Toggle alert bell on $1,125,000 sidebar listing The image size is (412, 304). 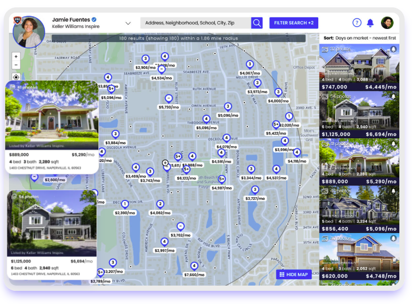[x=394, y=96]
